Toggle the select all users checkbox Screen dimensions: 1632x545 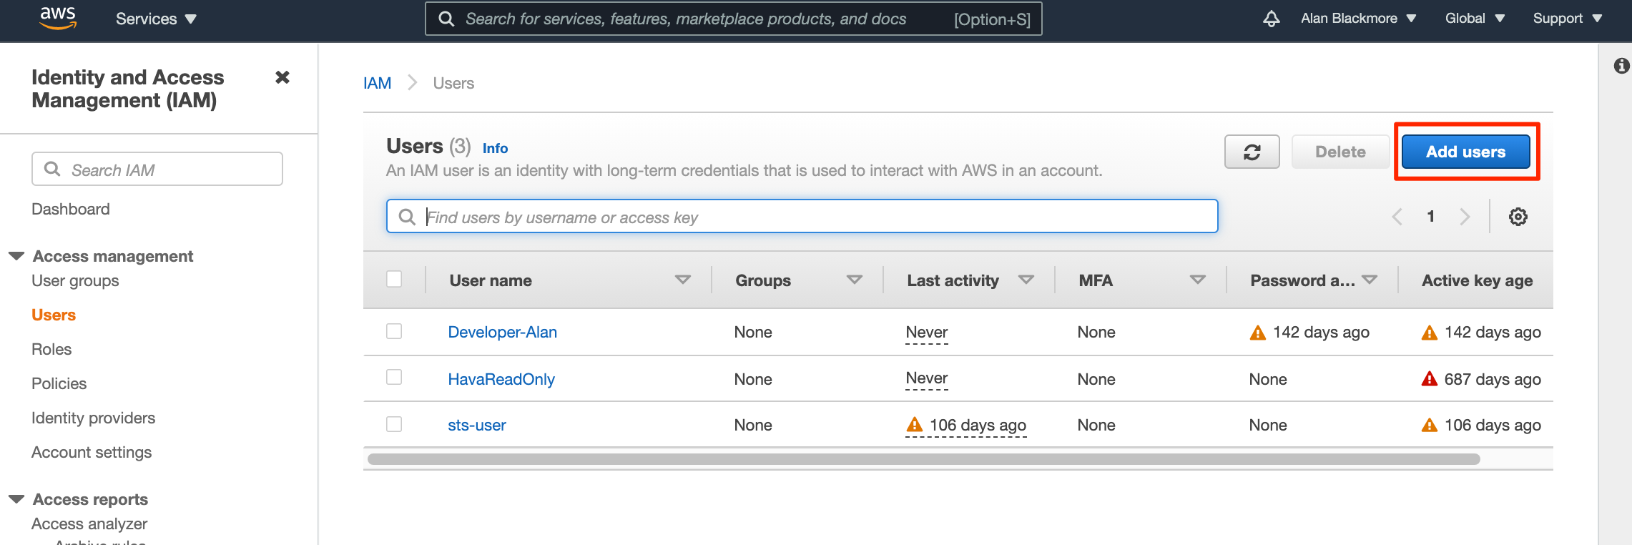click(394, 279)
